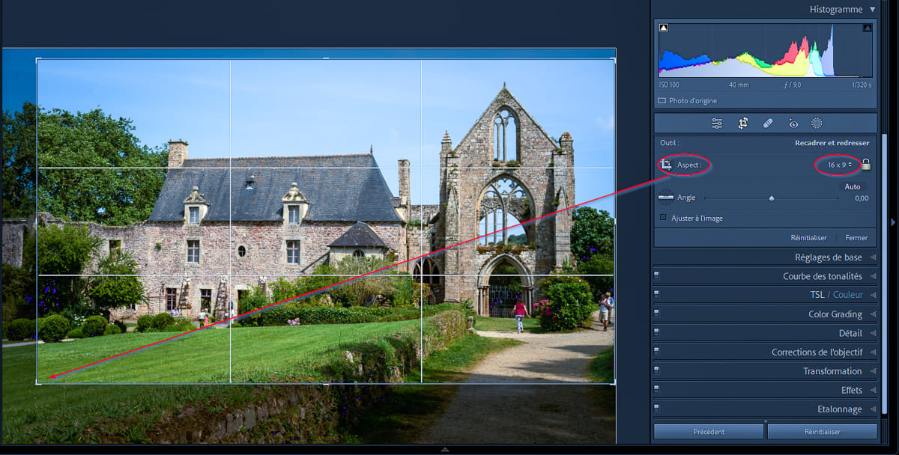The width and height of the screenshot is (899, 455).
Task: Expand the Réglages de base panel
Action: 828,257
